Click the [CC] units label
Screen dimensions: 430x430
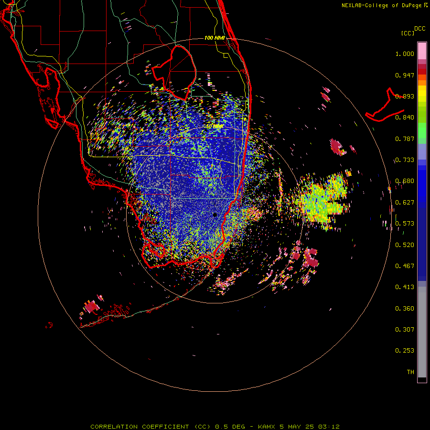click(x=408, y=33)
